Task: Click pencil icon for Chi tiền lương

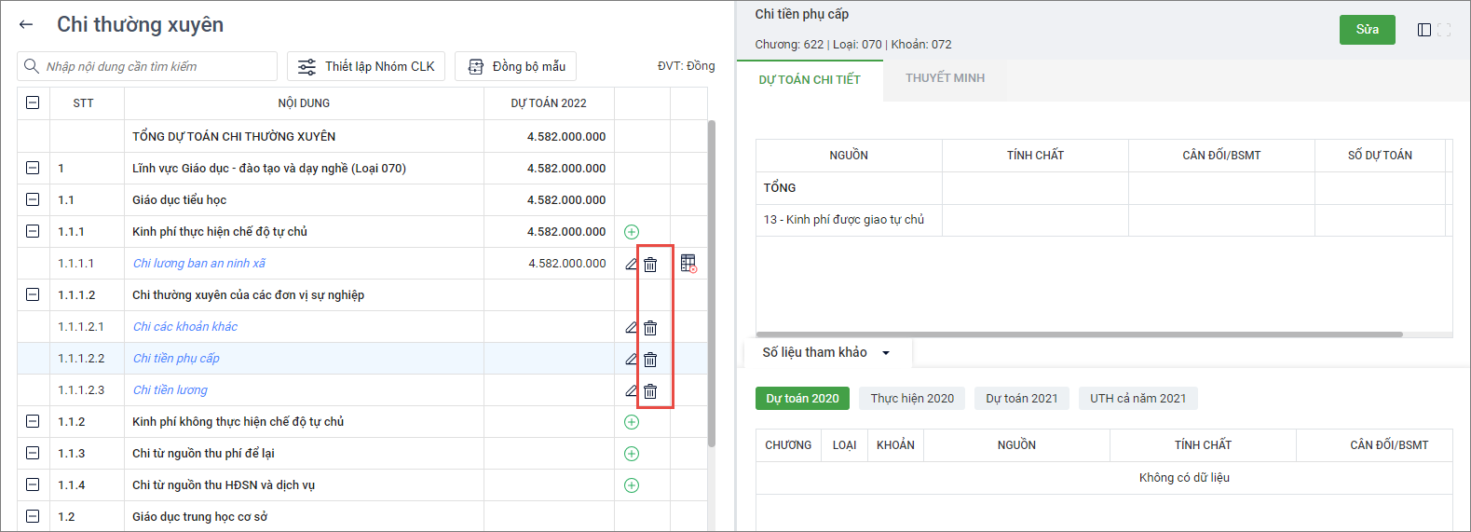Action: (x=631, y=390)
